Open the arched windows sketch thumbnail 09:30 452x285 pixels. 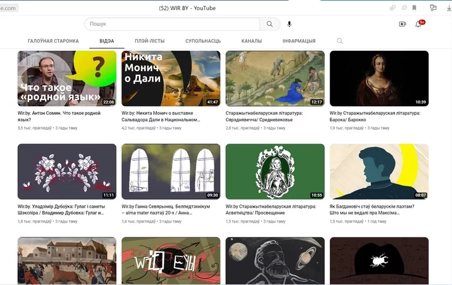[x=171, y=171]
